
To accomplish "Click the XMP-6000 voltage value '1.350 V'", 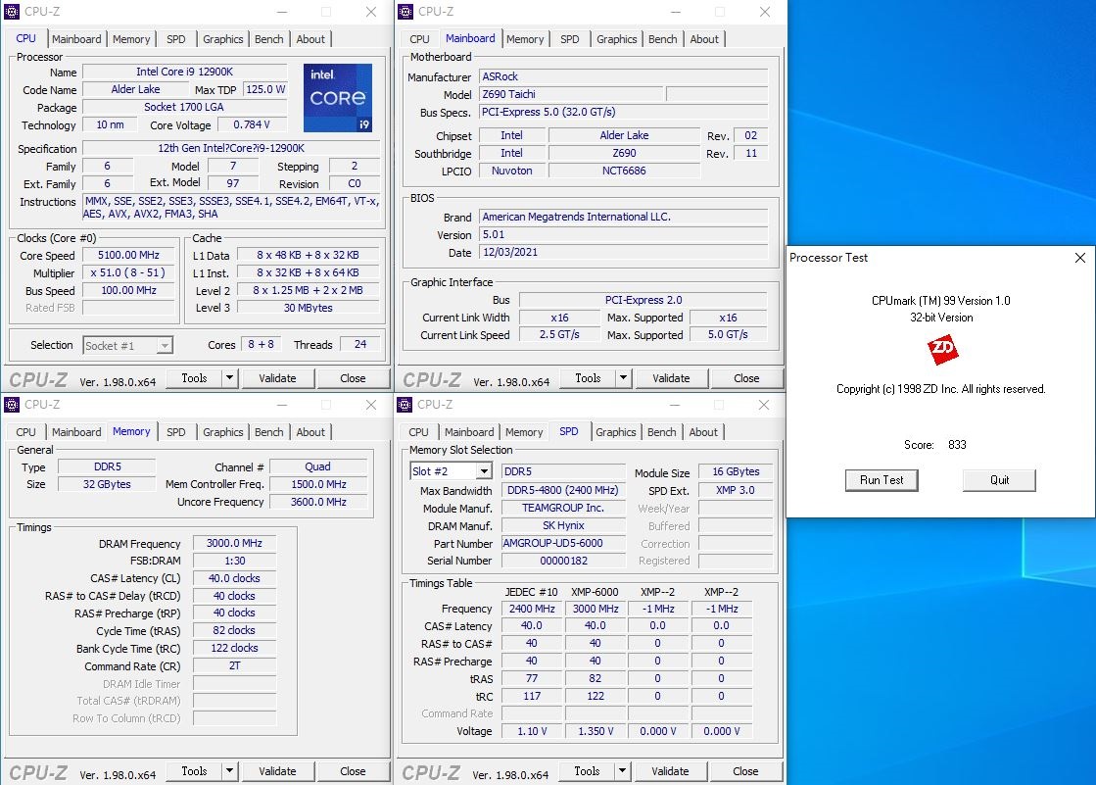I will pos(596,731).
